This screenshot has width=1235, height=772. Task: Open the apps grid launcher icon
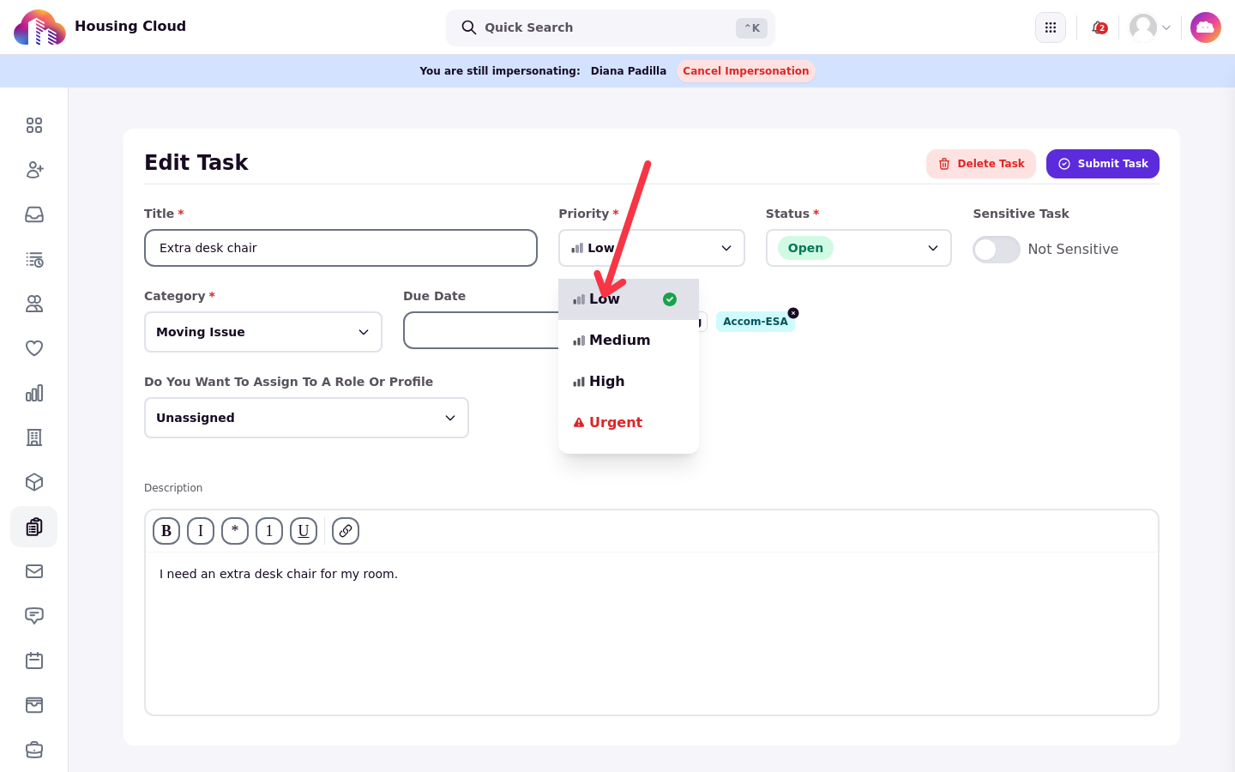tap(1051, 27)
